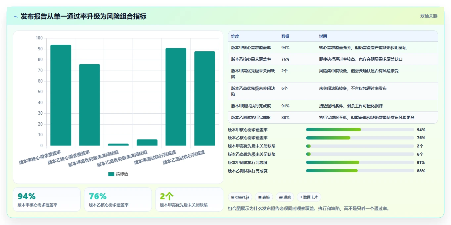This screenshot has height=225, width=451.
Task: Toggle the 指标值 legend swatch
Action: tap(111, 174)
